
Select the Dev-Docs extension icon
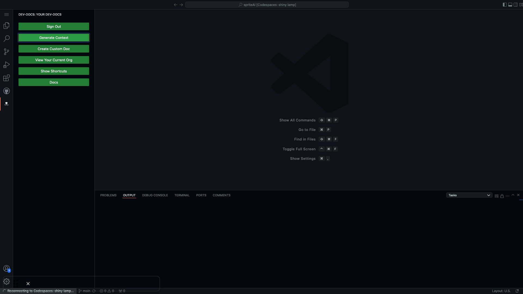click(x=7, y=103)
